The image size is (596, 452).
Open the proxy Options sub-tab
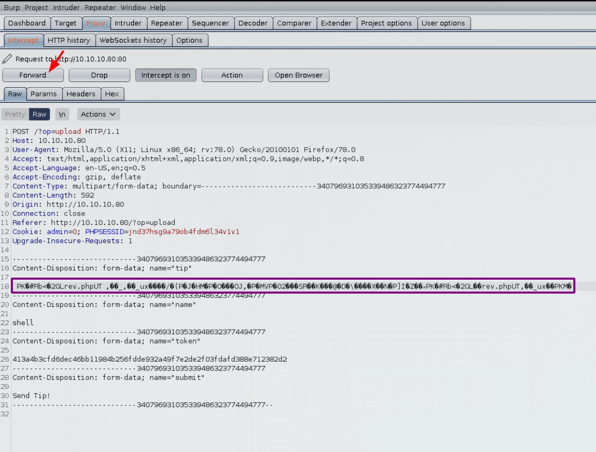tap(189, 40)
